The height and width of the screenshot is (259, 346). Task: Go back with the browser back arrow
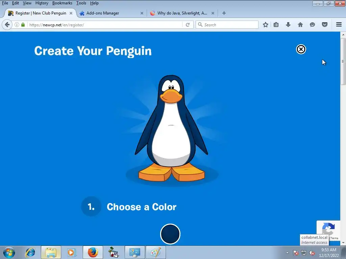click(7, 25)
